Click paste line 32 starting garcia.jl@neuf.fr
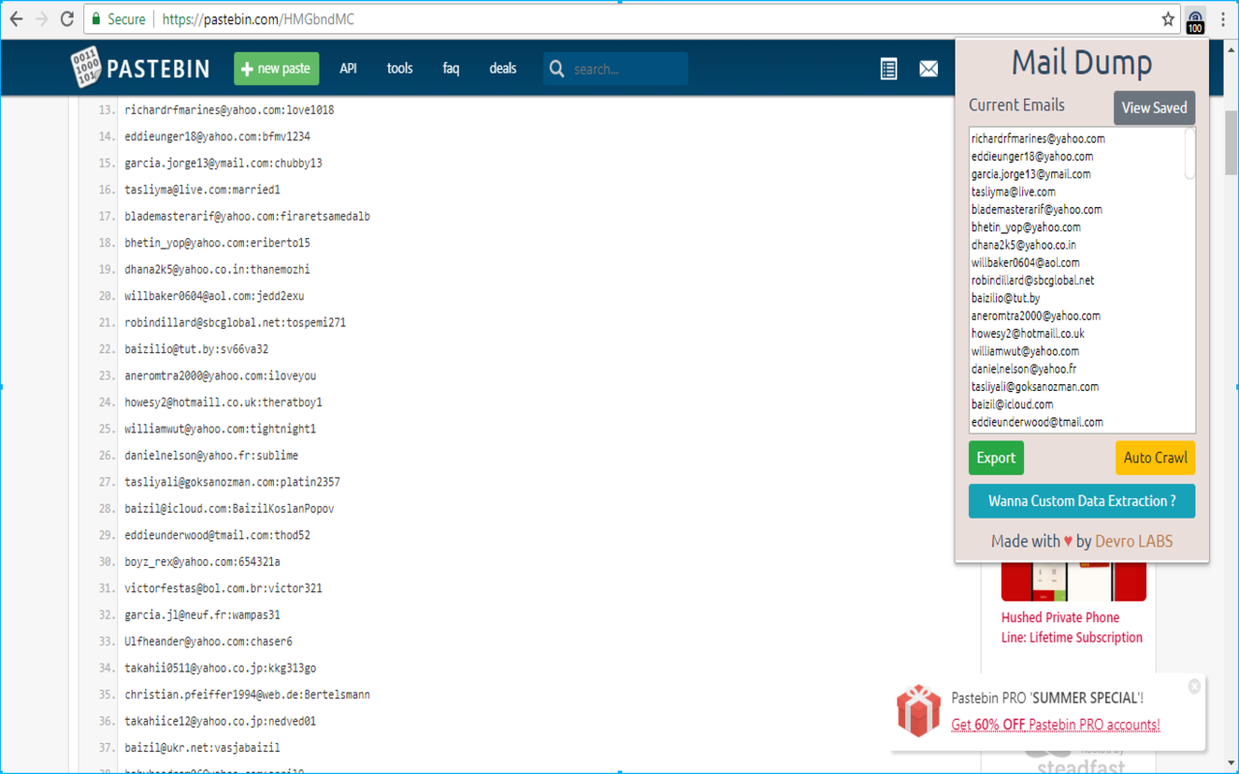1239x774 pixels. (x=202, y=615)
